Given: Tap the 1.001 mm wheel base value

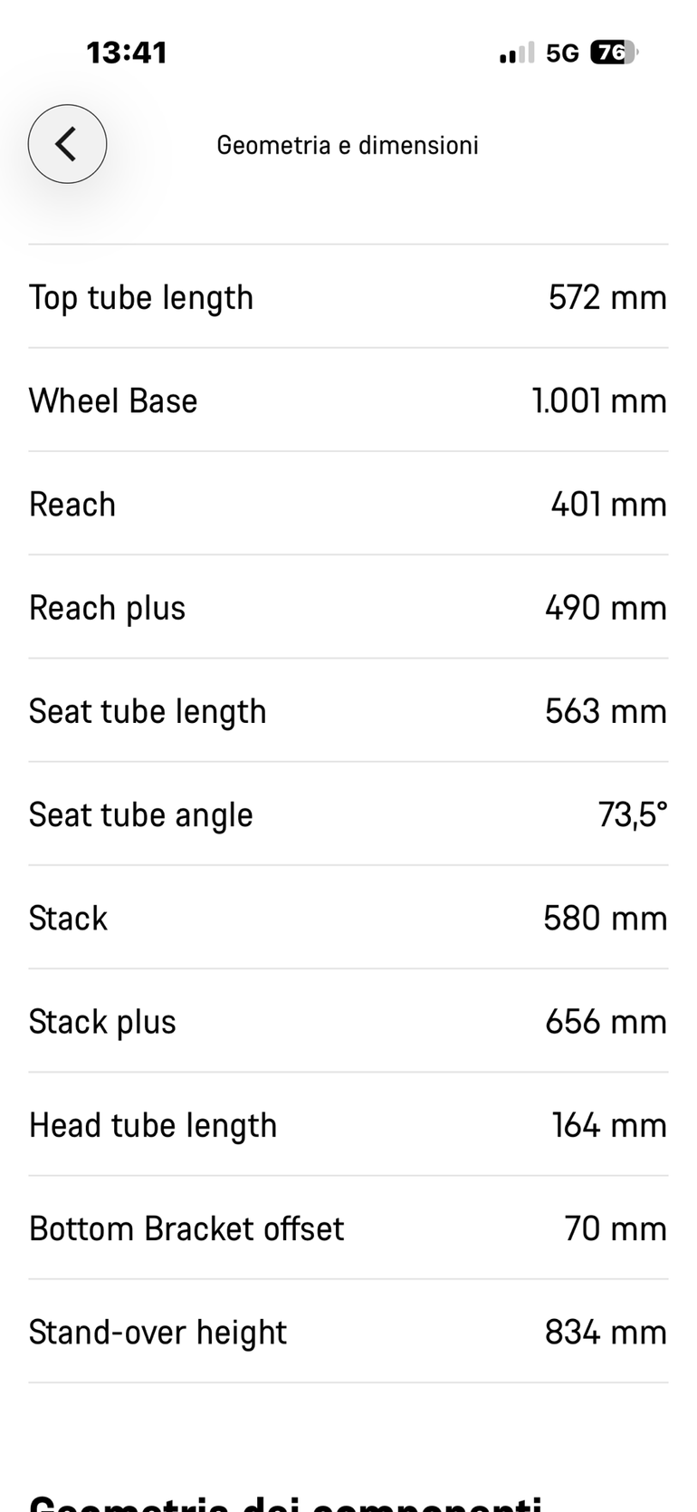Looking at the screenshot, I should (599, 401).
